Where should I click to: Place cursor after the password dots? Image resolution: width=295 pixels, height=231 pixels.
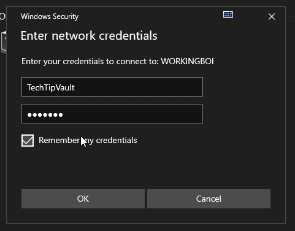[66, 115]
